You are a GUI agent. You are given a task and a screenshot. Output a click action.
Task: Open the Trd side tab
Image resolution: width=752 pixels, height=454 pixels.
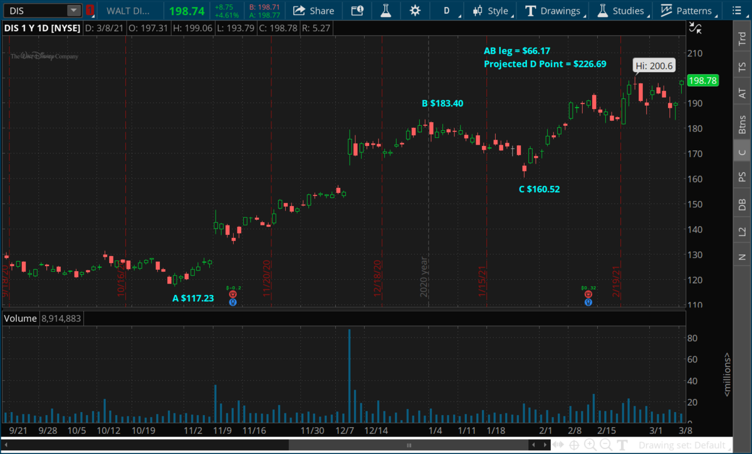743,38
